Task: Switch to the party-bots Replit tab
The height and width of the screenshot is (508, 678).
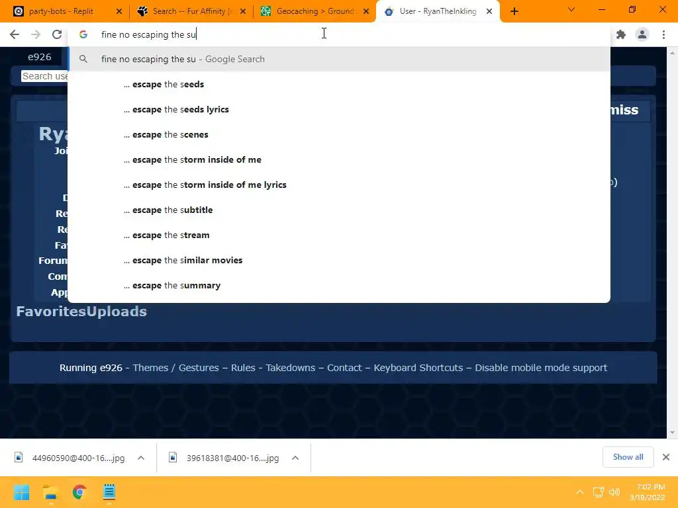Action: (x=60, y=12)
